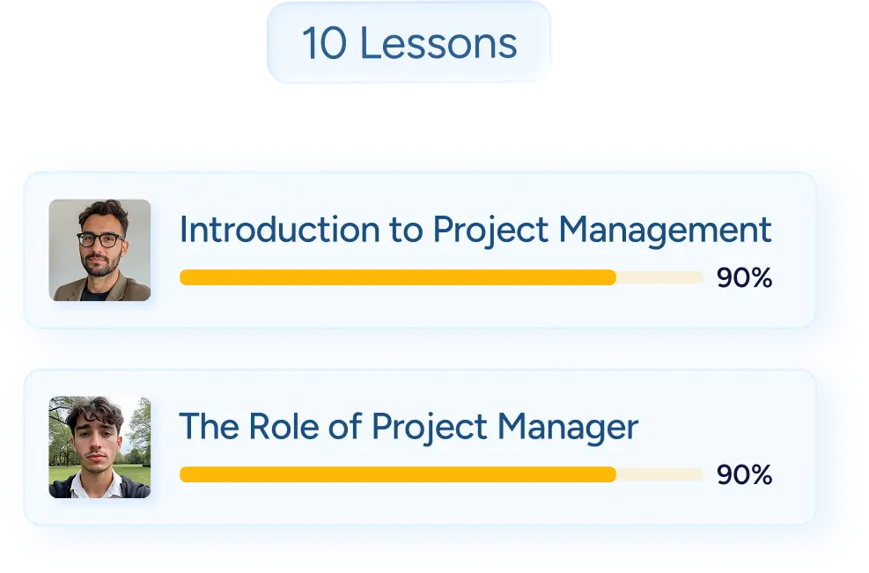Click the instructor thumbnail with park background
869x573 pixels.
pyautogui.click(x=99, y=447)
